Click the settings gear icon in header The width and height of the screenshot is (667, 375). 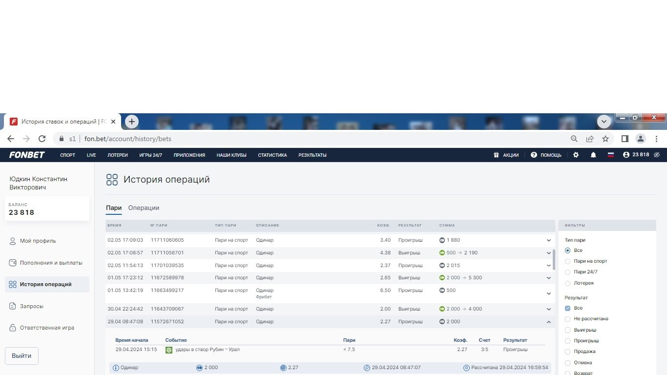[576, 155]
